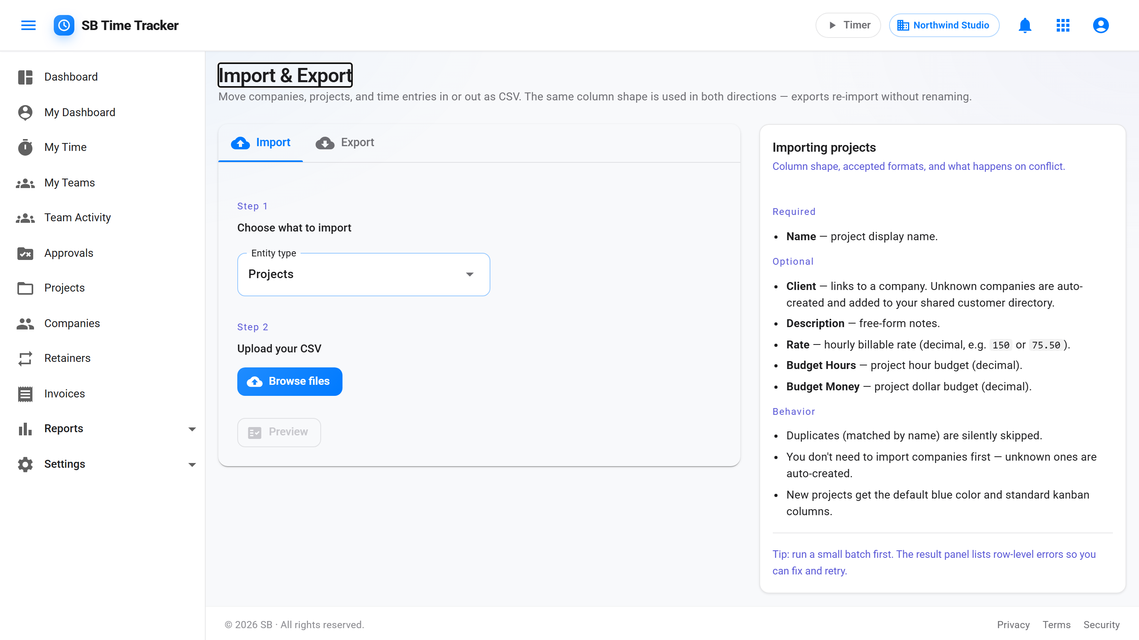Click the 'Description' bullet label
Viewport: 1139px width, 640px height.
pos(815,323)
